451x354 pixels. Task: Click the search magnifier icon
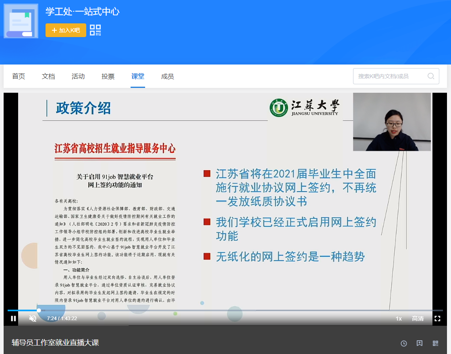tap(431, 76)
